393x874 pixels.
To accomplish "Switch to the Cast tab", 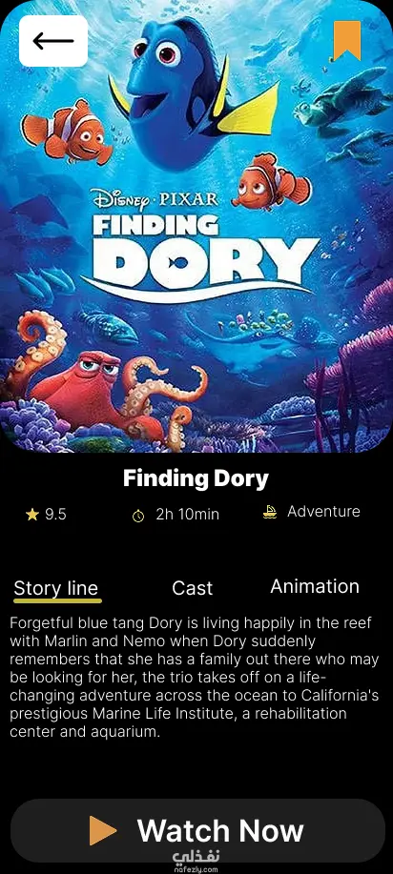I will [192, 588].
